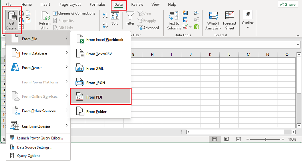Click the horizontal scrollbar right arrow
The image size is (302, 166).
pos(293,132)
